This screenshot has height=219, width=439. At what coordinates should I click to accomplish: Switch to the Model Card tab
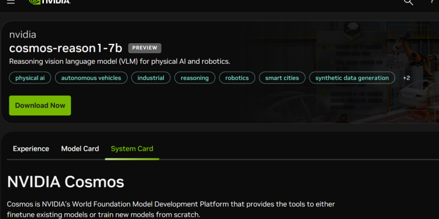tap(80, 148)
